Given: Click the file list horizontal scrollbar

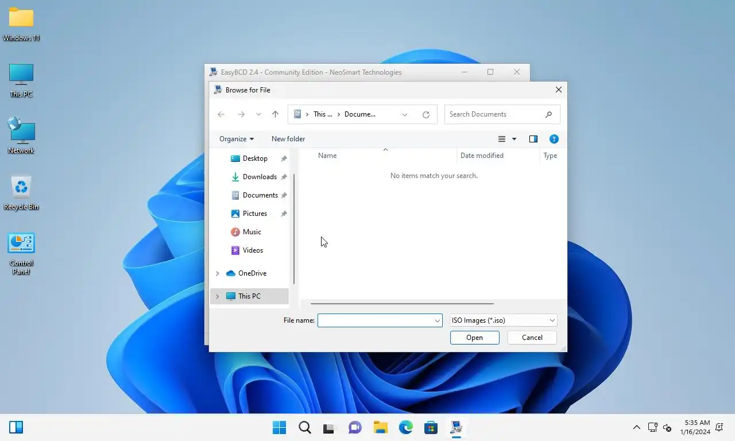Looking at the screenshot, I should pyautogui.click(x=402, y=303).
